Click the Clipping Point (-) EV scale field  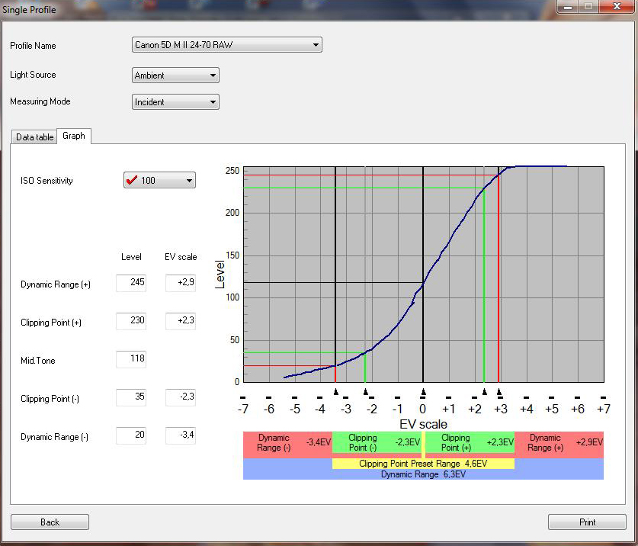181,397
